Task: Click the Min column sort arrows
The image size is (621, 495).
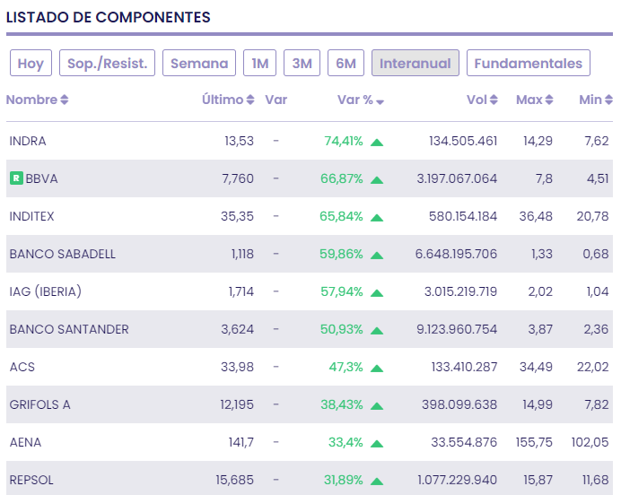Action: pos(608,100)
